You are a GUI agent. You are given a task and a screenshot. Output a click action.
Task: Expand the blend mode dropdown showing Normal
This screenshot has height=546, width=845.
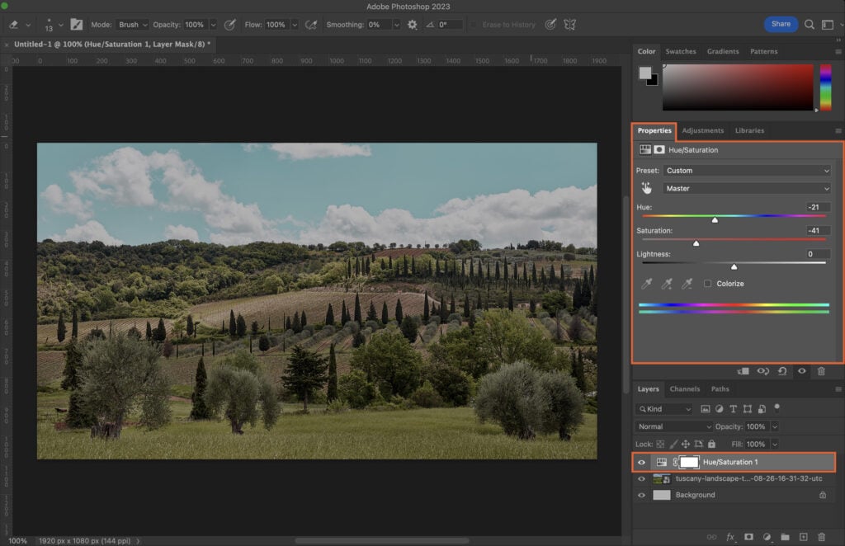point(673,426)
